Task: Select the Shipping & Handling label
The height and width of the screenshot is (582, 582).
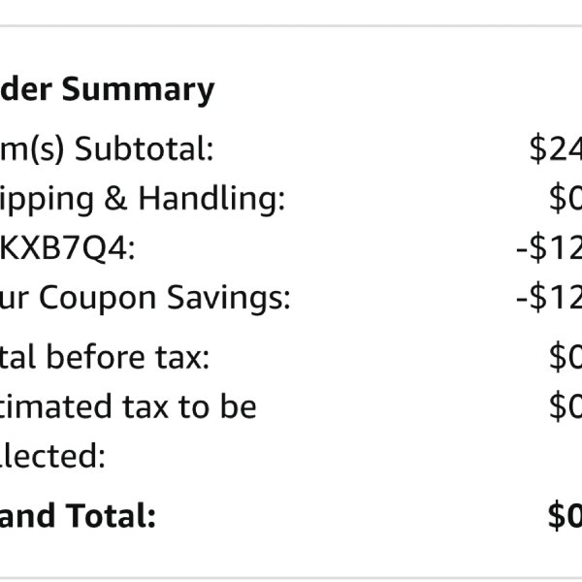Action: pyautogui.click(x=143, y=199)
